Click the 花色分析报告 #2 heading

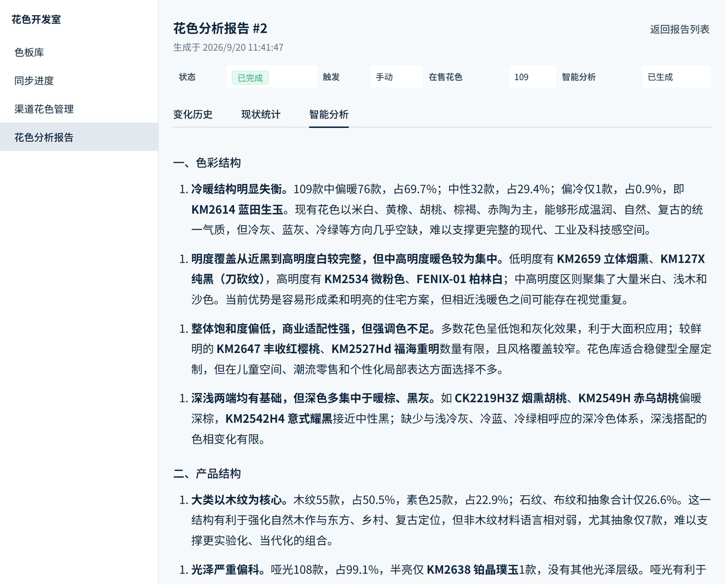pyautogui.click(x=220, y=29)
